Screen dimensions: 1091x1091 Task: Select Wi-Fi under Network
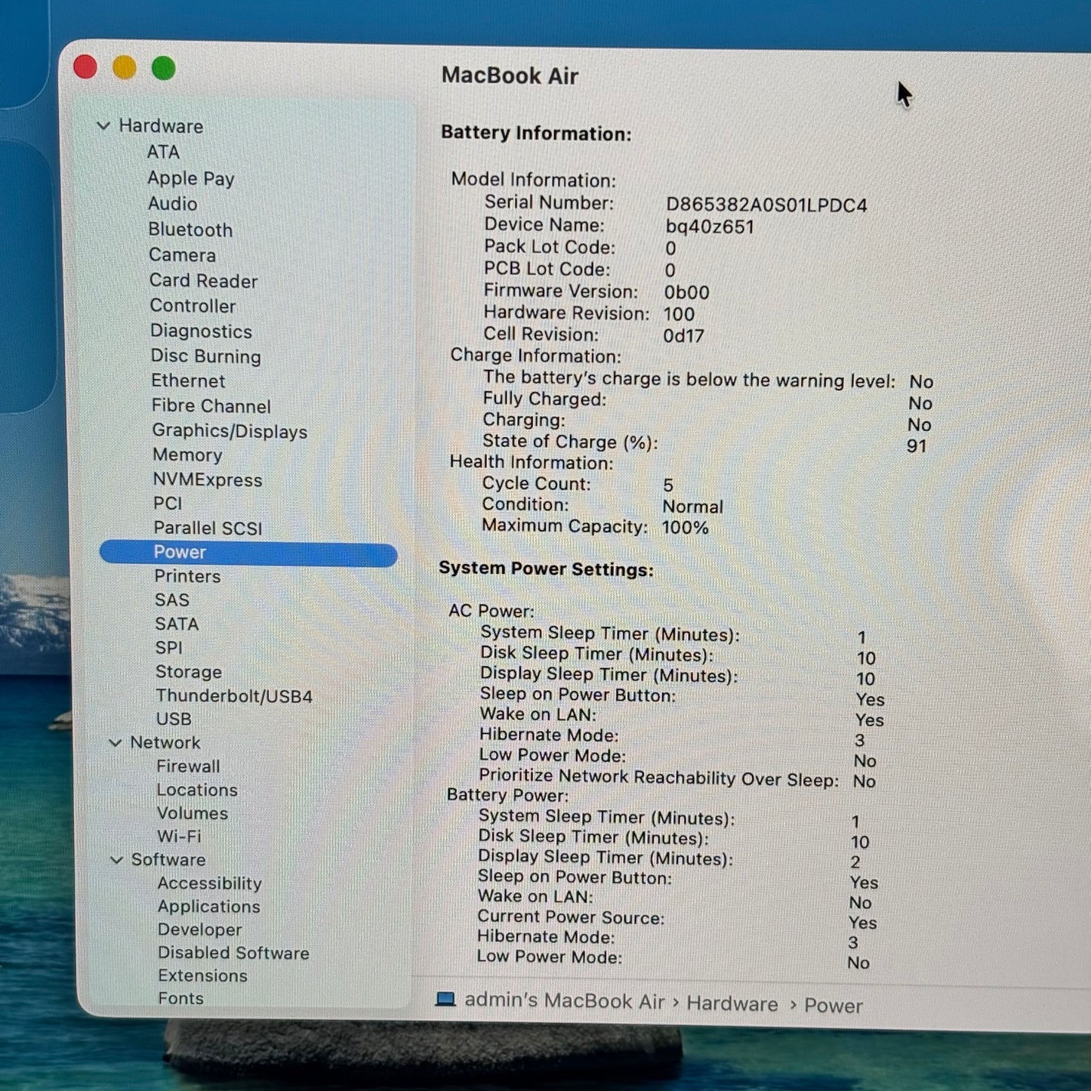pyautogui.click(x=180, y=836)
